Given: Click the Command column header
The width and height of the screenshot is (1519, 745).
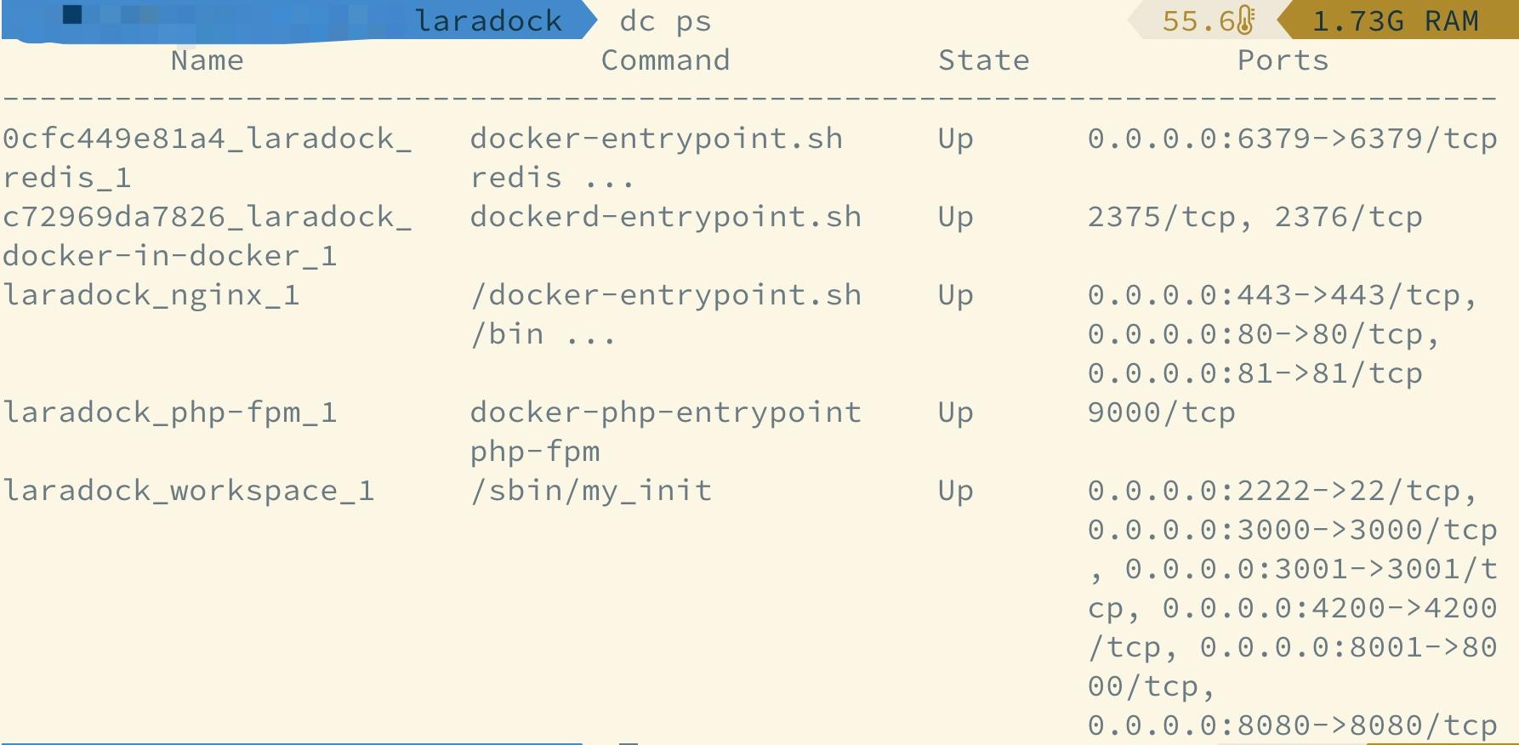Looking at the screenshot, I should point(665,60).
